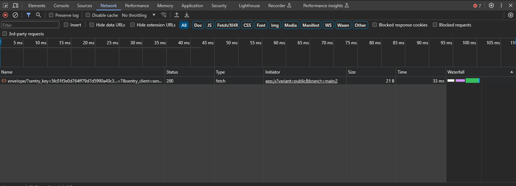This screenshot has height=186, width=516.
Task: Toggle the device toolbar icon
Action: [15, 5]
